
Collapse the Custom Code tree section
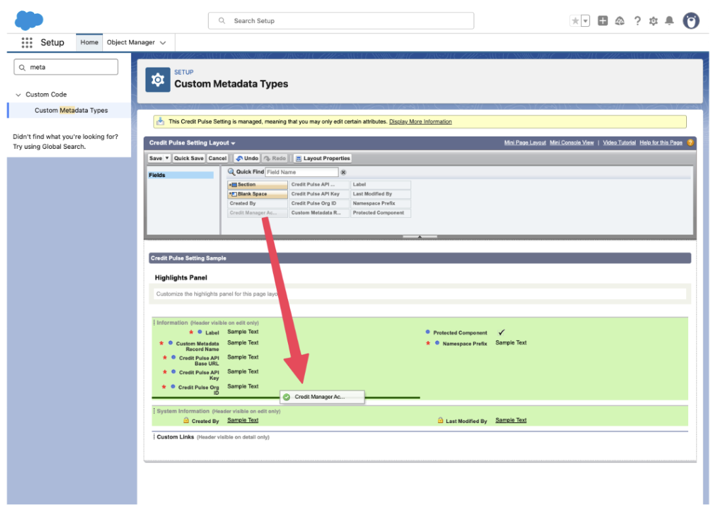(18, 94)
